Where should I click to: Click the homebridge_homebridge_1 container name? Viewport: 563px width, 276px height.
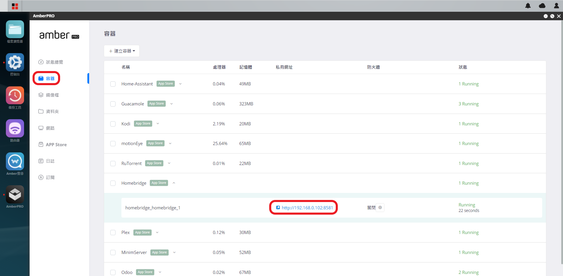[153, 208]
